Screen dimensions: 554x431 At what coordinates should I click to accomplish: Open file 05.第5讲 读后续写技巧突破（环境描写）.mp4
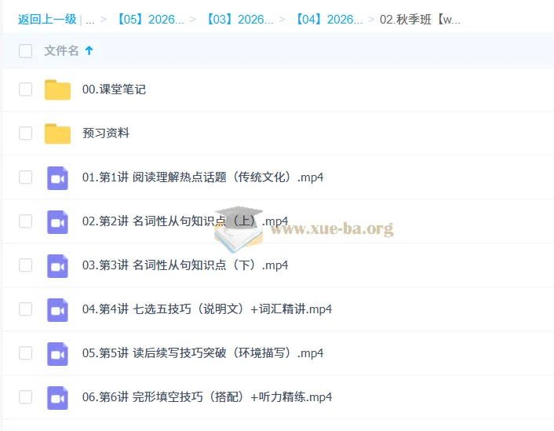202,352
